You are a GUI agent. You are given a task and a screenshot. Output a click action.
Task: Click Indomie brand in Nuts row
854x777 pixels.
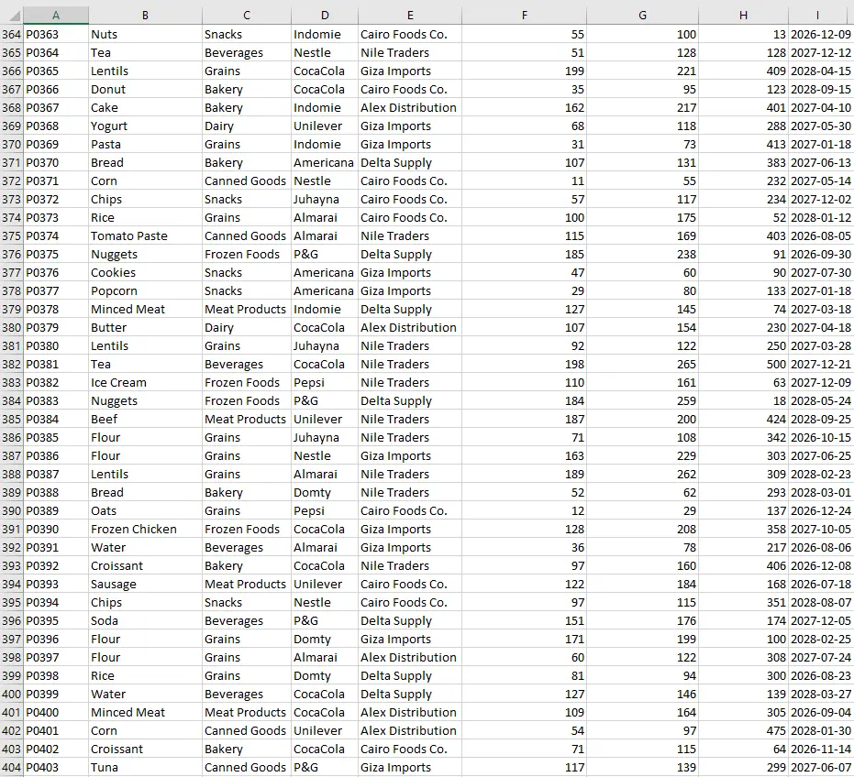(x=325, y=34)
